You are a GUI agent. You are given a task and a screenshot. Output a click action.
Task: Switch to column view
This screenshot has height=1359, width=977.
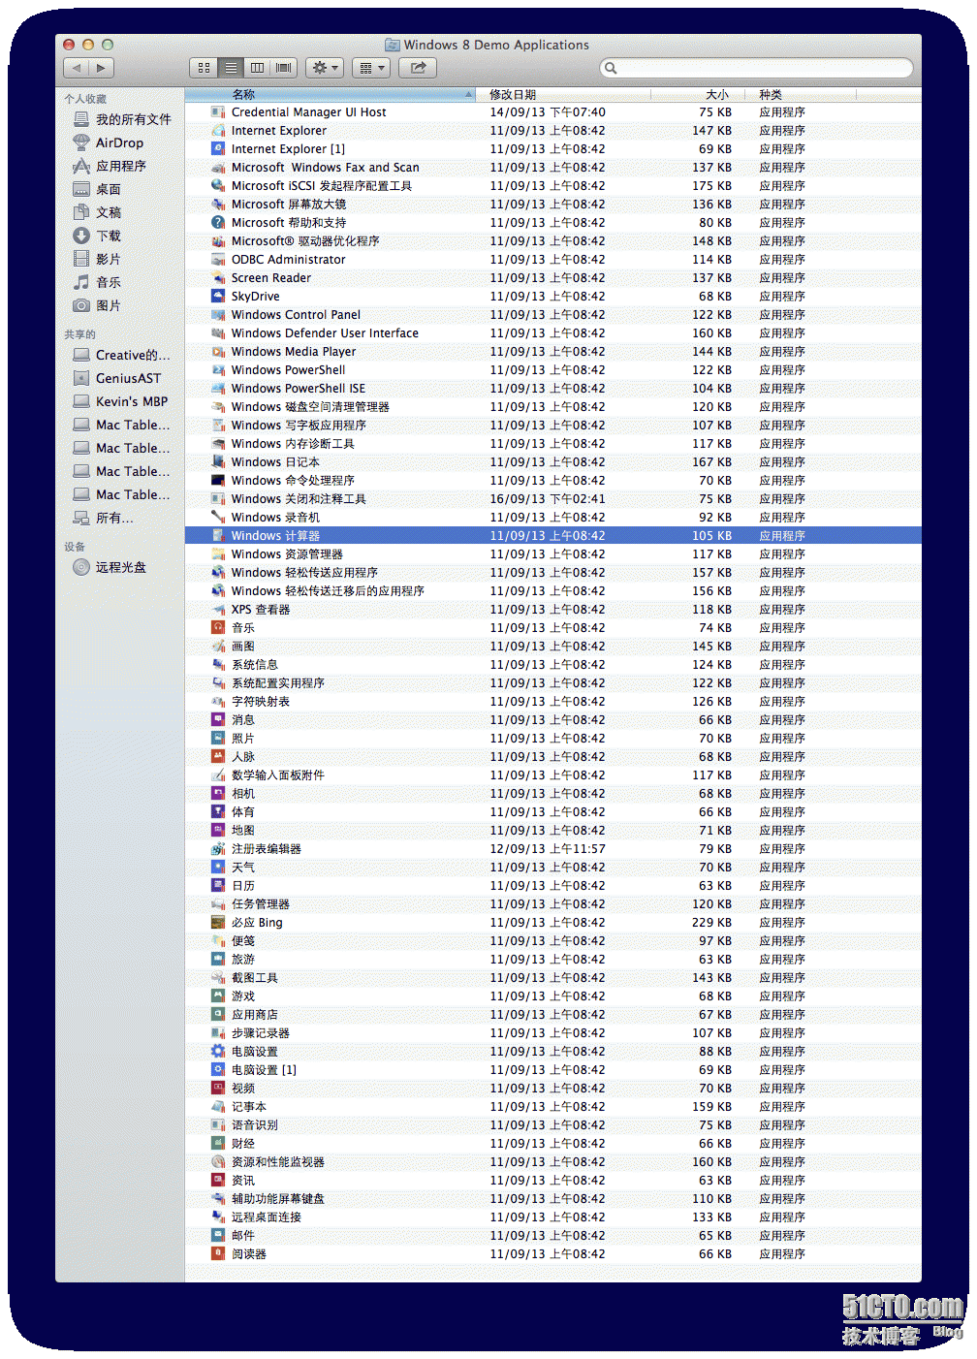[x=256, y=67]
